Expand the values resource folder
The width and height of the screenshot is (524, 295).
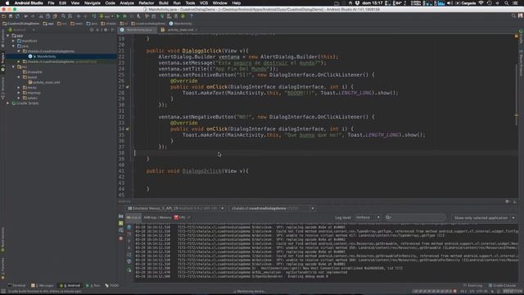coord(19,98)
